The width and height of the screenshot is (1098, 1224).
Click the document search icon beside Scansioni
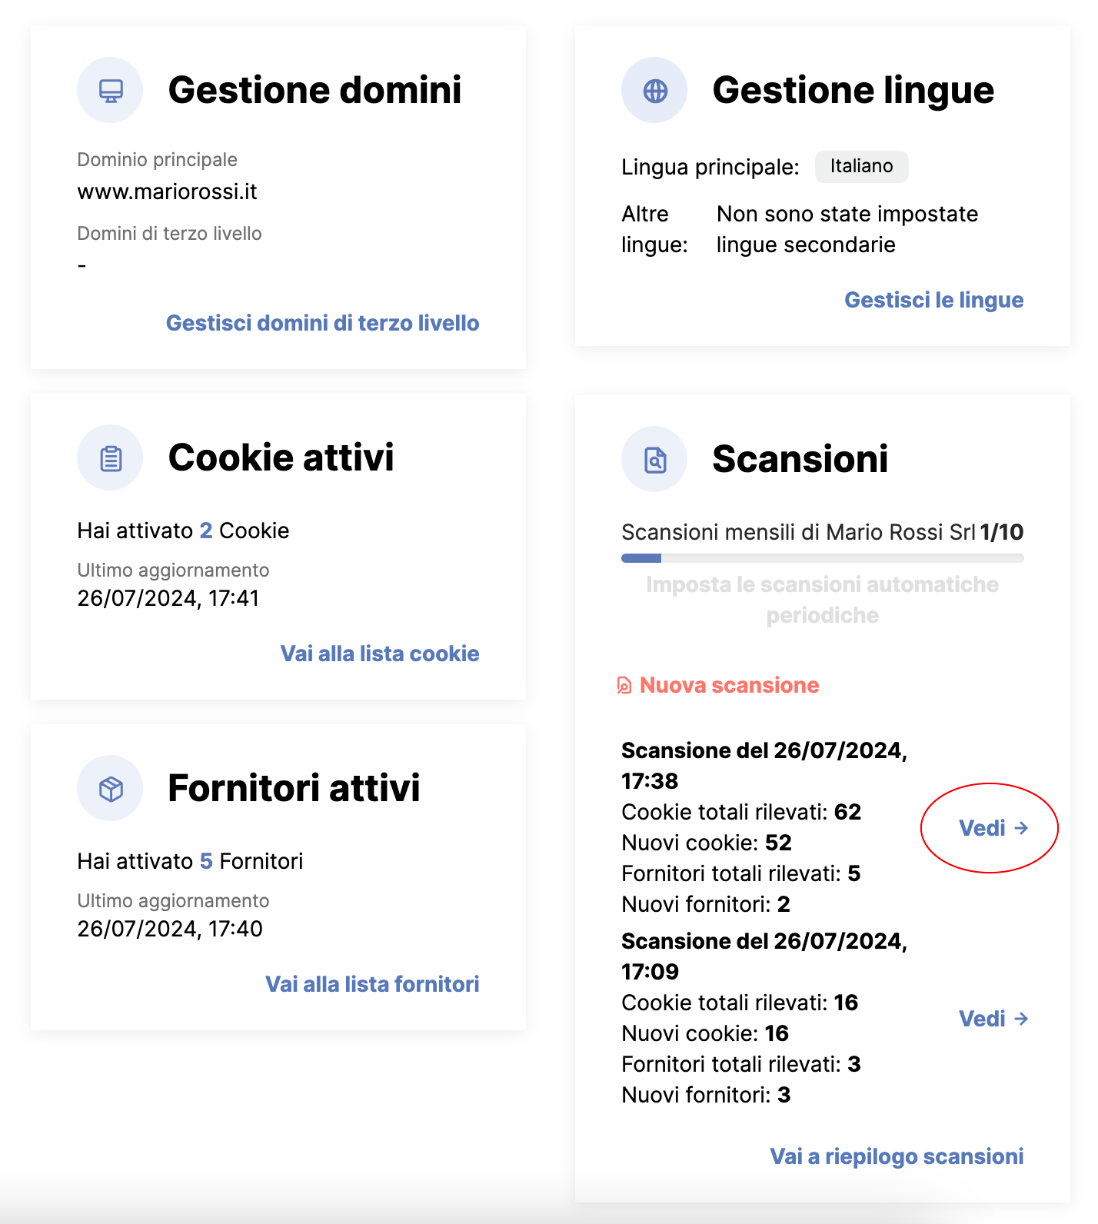tap(655, 460)
